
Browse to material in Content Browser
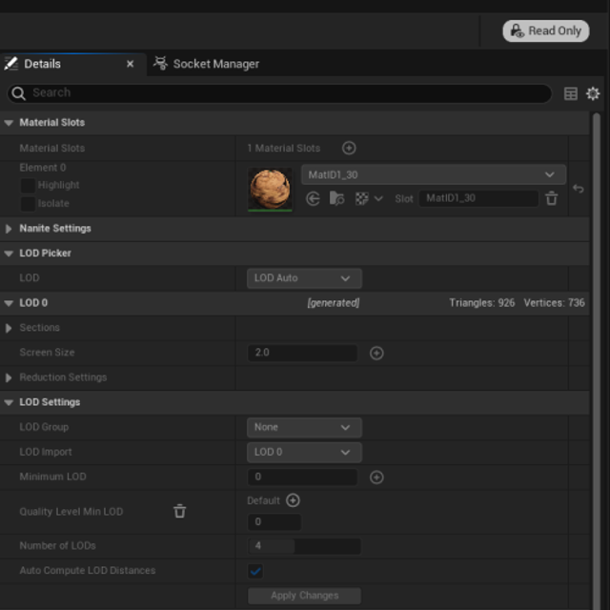pyautogui.click(x=336, y=198)
